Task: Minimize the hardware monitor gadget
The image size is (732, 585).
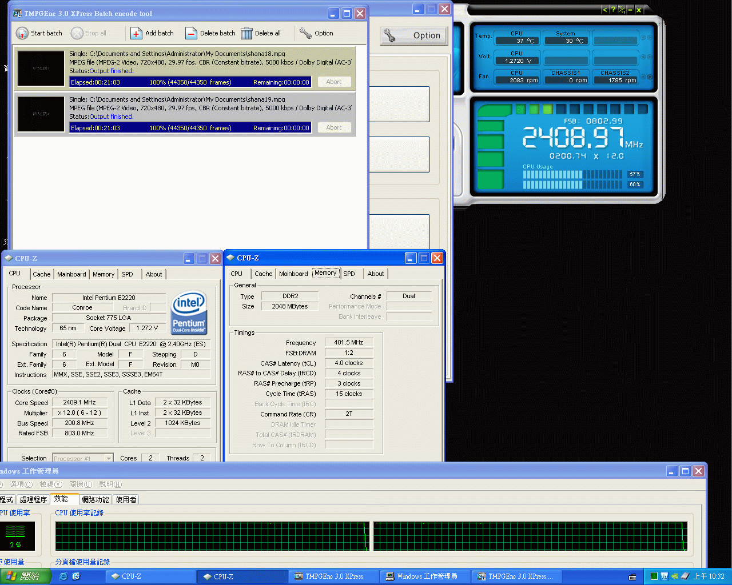Action: click(x=630, y=10)
